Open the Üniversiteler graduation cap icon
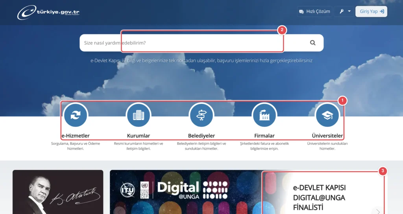This screenshot has height=214, width=403. pyautogui.click(x=327, y=115)
